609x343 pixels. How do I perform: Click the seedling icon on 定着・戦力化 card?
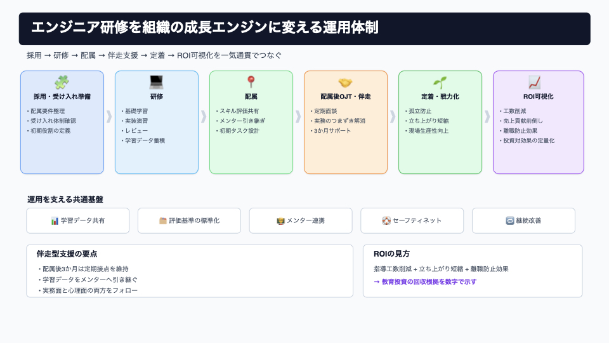pyautogui.click(x=440, y=83)
